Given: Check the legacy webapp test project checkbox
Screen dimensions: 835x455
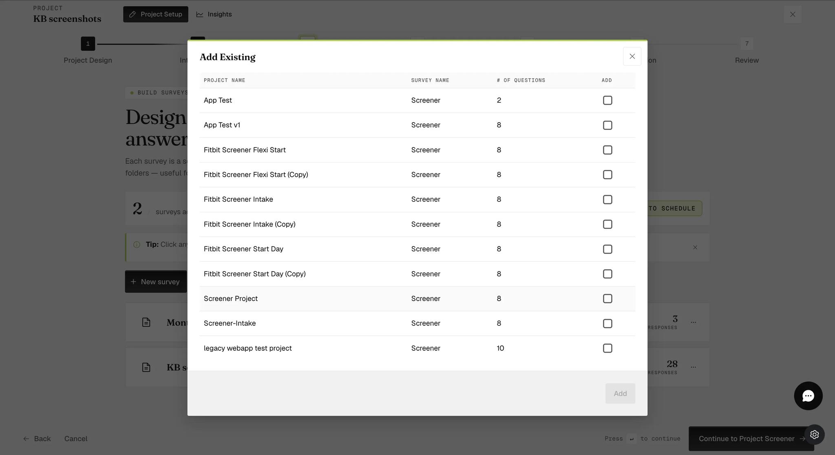Looking at the screenshot, I should tap(607, 348).
